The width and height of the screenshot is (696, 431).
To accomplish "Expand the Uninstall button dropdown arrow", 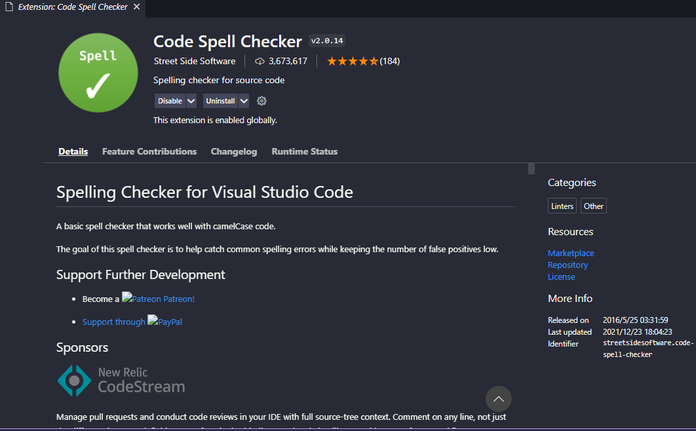I will 244,101.
